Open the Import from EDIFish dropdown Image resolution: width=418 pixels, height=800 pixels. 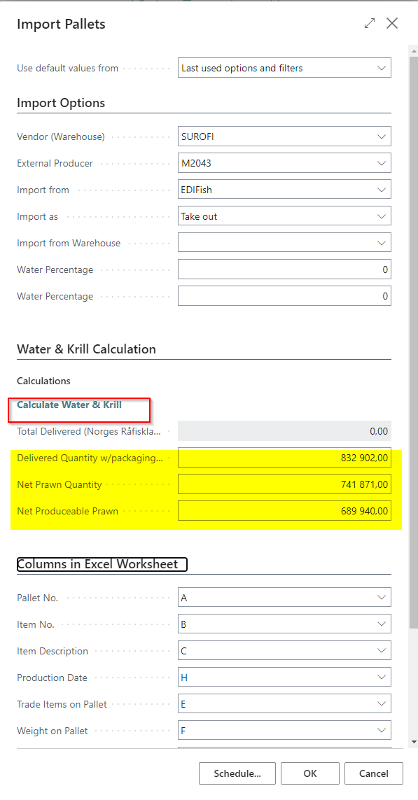click(284, 189)
